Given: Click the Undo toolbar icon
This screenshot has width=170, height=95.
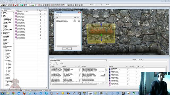Looking at the screenshot, I should [x=8, y=5].
